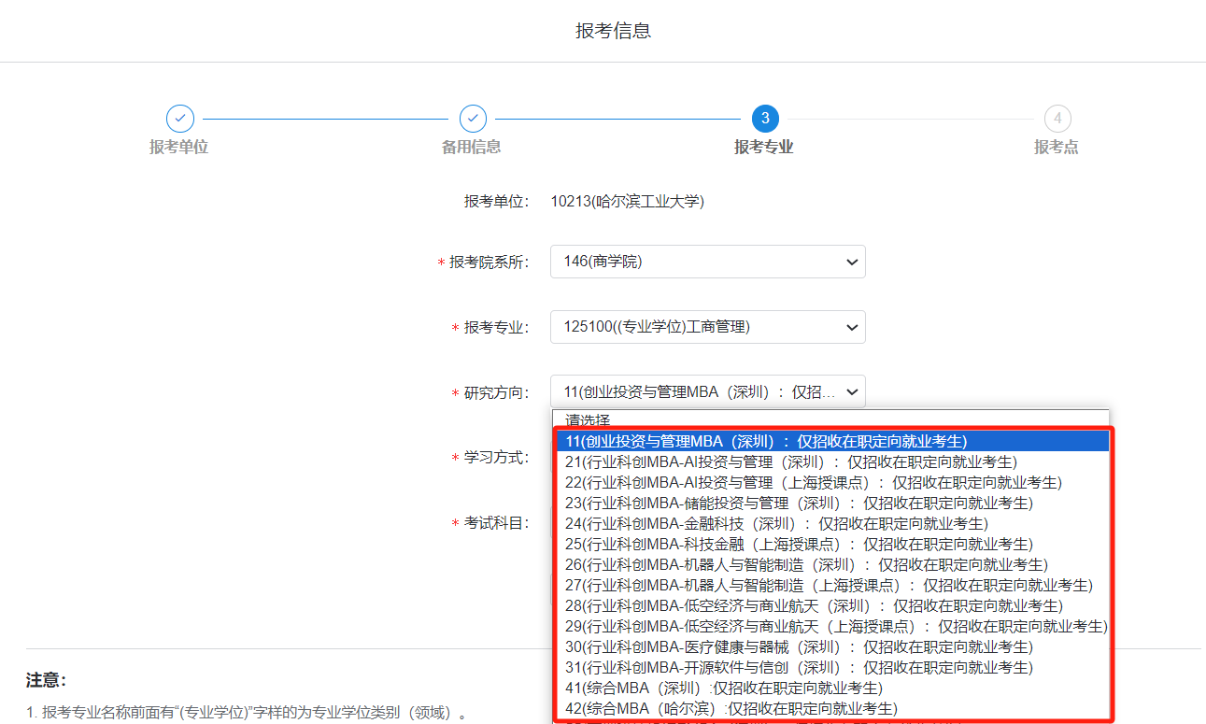Select option 42 综合MBA（哈尔滨）
1206x724 pixels.
[731, 708]
